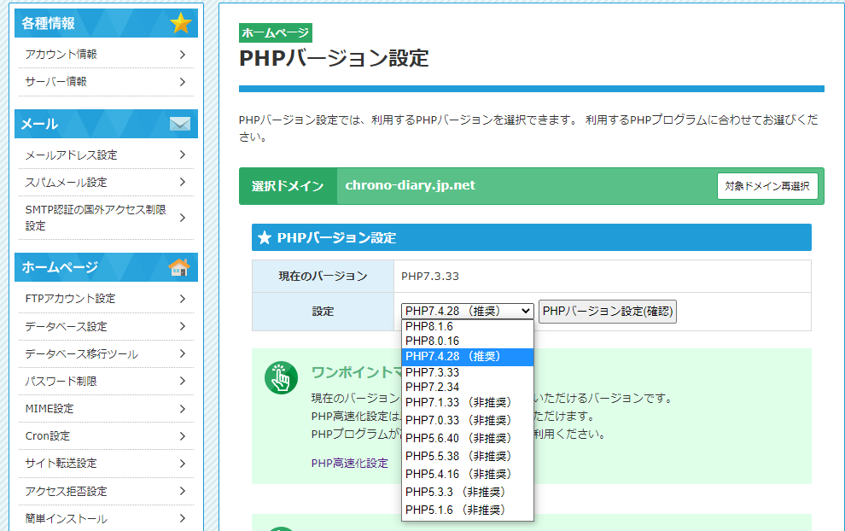Select PHP5.4.16（非推奨）option
Image resolution: width=845 pixels, height=531 pixels.
tap(467, 474)
